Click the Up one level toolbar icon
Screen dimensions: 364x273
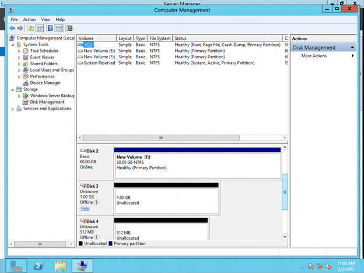point(32,27)
